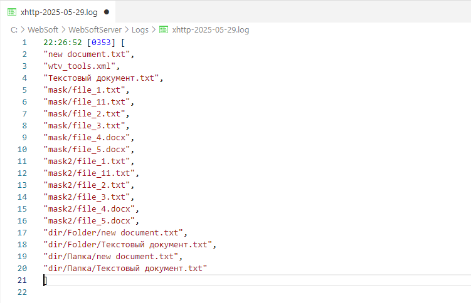Click the "dir/Папка/Текстовый документ.txt" entry
Screen dimensions: 471x303
point(125,268)
